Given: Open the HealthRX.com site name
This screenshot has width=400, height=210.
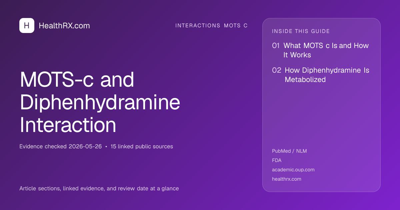Looking at the screenshot, I should 64,26.
